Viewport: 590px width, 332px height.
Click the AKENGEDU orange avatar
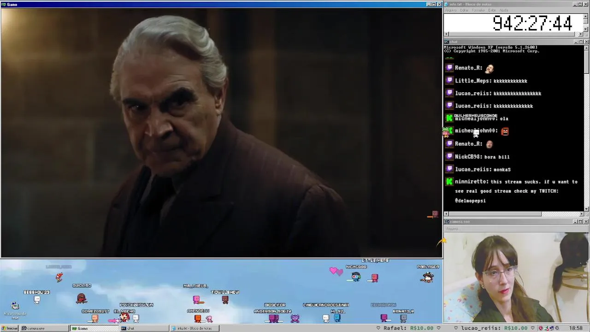pos(198,318)
